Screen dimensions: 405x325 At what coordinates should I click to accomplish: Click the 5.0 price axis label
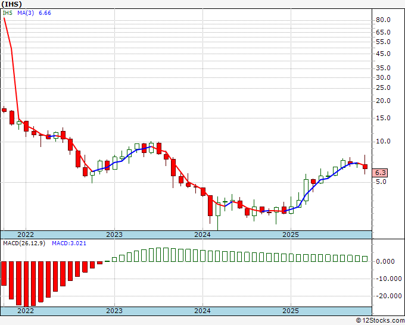tap(381, 182)
